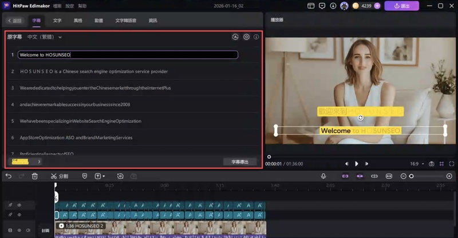Click the microphone voice-over icon

323,176
